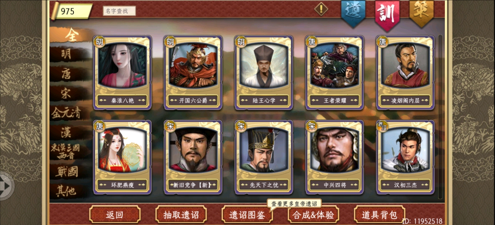Image resolution: width=495 pixels, height=225 pixels.
Task: Click the 抽取遗诏 button
Action: click(181, 215)
